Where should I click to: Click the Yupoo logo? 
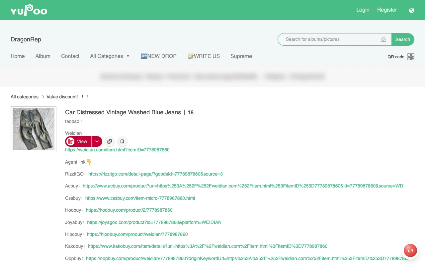(x=29, y=10)
